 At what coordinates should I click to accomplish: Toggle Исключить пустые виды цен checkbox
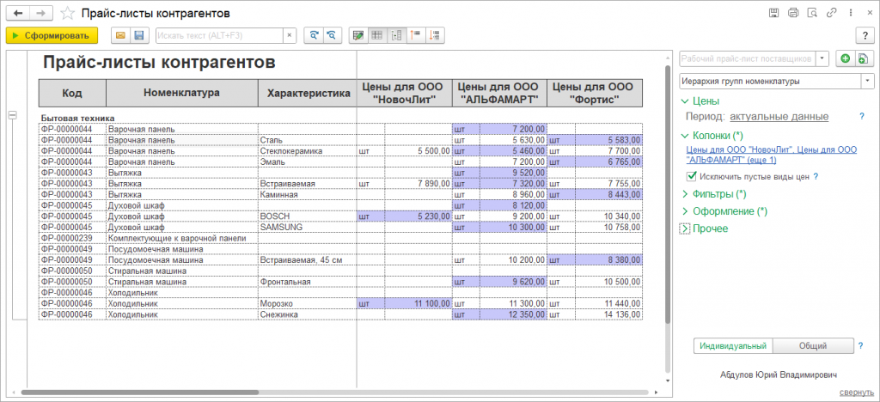[x=692, y=177]
